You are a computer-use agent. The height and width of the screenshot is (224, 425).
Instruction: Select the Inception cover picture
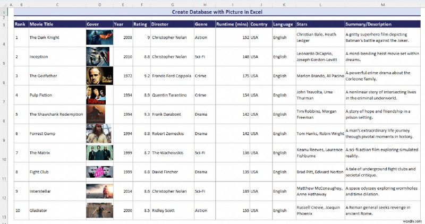coord(98,56)
